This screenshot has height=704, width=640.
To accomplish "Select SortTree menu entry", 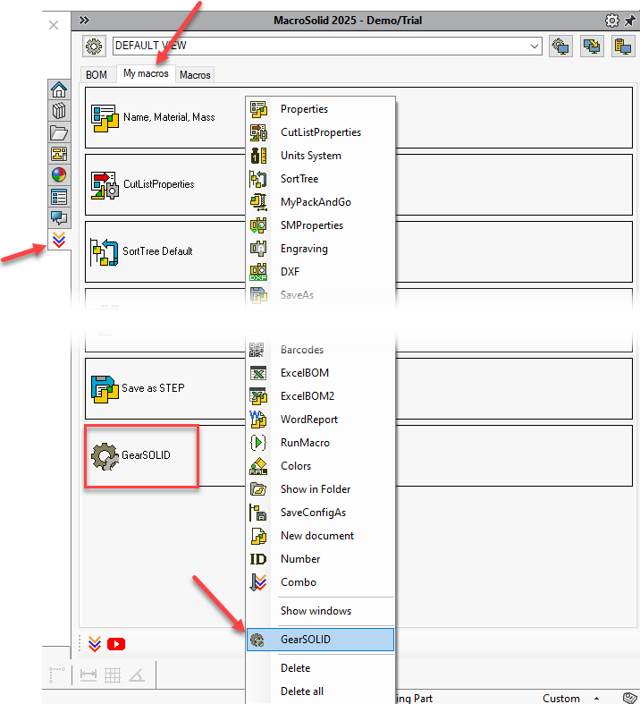I will pos(321,179).
